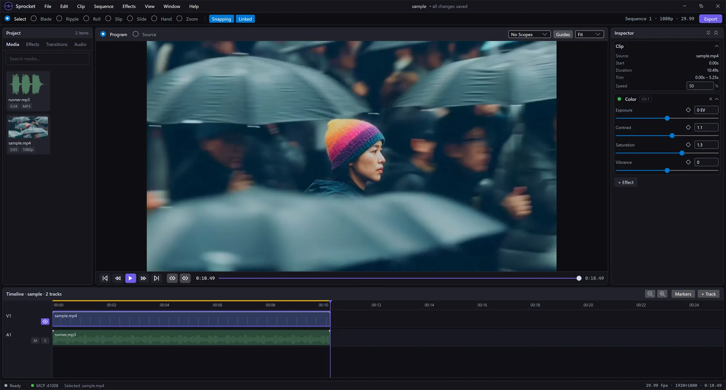Collapse the Color effect section
The height and width of the screenshot is (390, 726).
[717, 99]
